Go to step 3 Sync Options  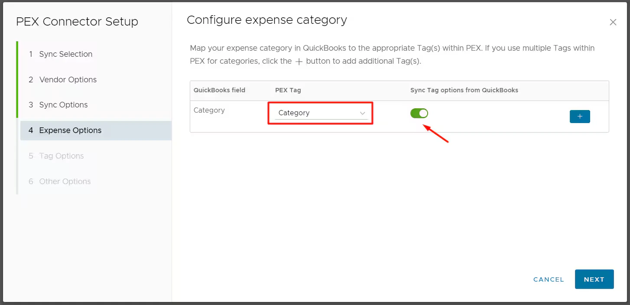(x=64, y=105)
